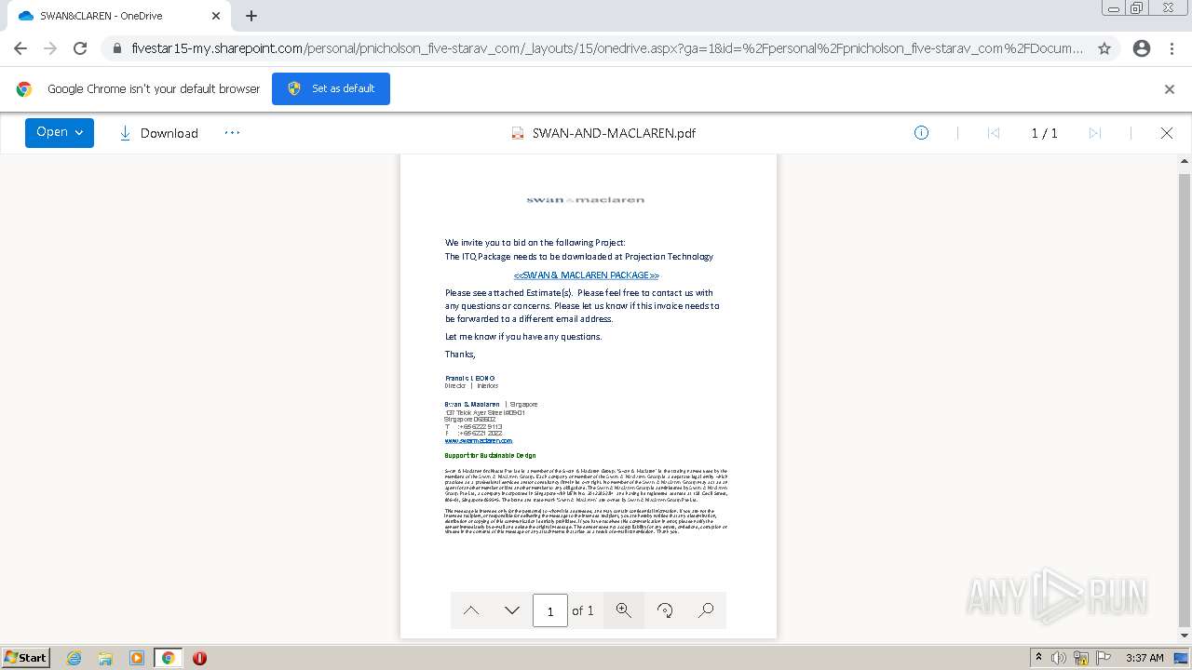The height and width of the screenshot is (670, 1192).
Task: Open the more options ellipsis menu
Action: (x=232, y=133)
